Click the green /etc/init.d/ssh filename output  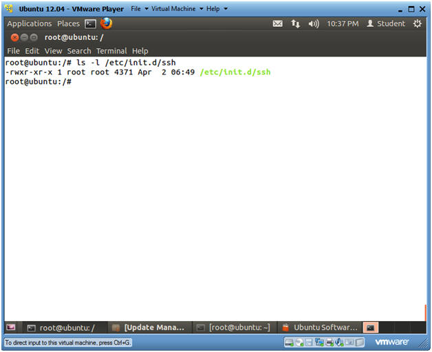[235, 72]
